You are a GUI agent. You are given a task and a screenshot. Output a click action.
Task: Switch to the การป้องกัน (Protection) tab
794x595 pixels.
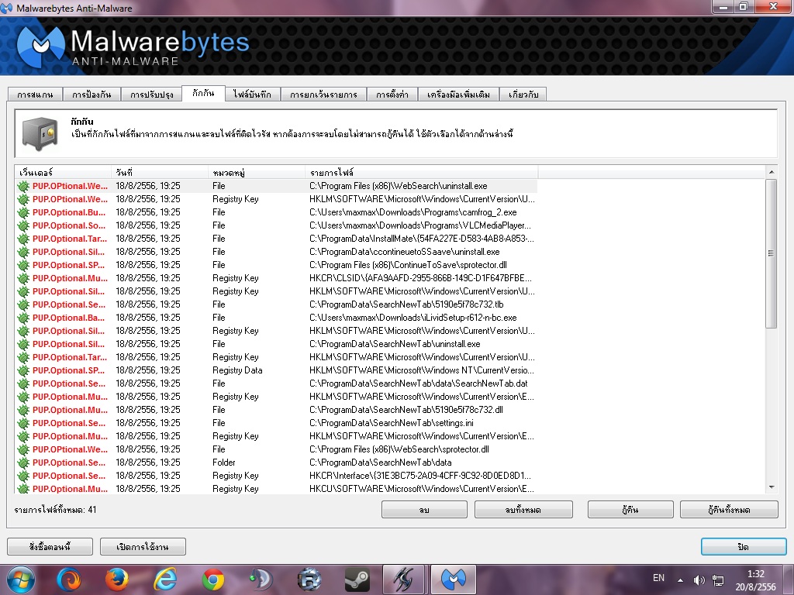(x=91, y=94)
